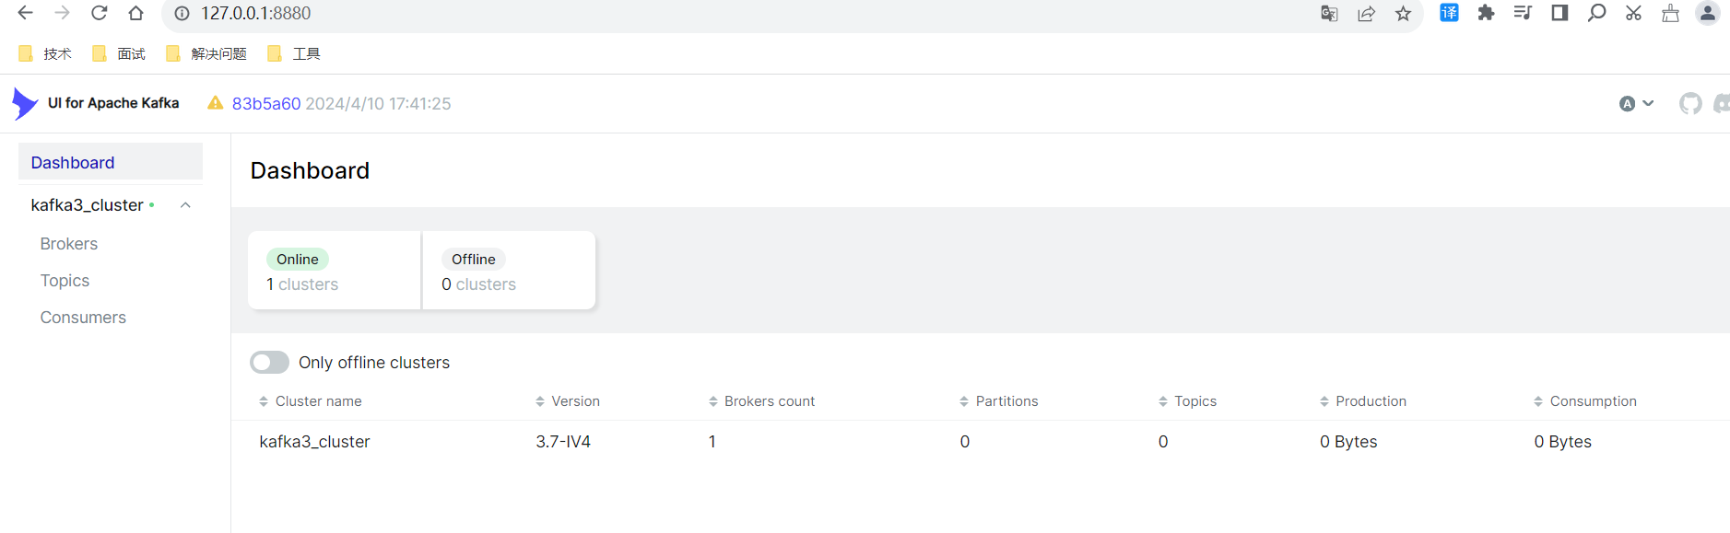Select Dashboard in the sidebar
1730x533 pixels.
click(73, 163)
